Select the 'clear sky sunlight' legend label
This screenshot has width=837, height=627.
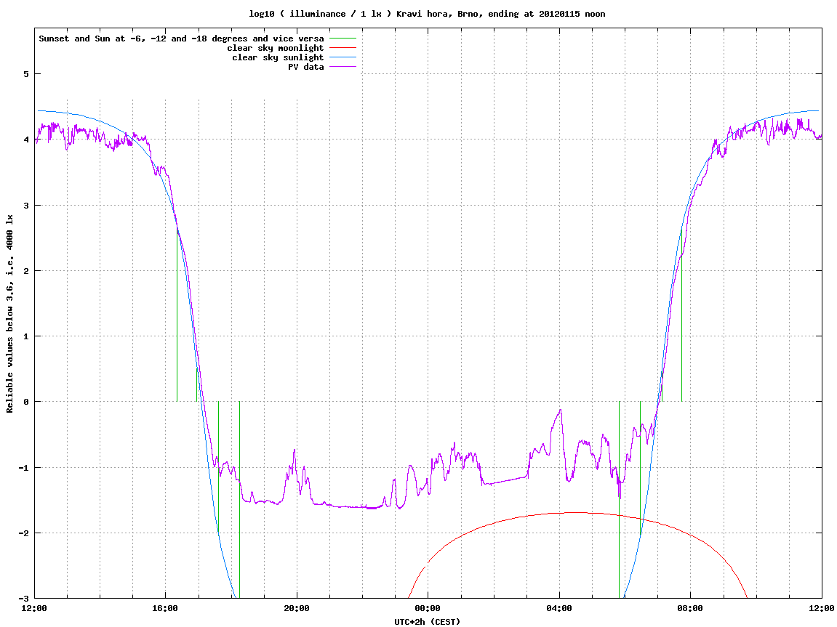pyautogui.click(x=278, y=57)
